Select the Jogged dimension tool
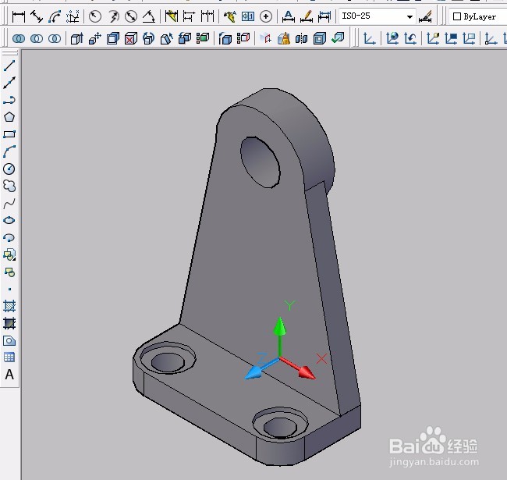The image size is (507, 480). tap(113, 16)
